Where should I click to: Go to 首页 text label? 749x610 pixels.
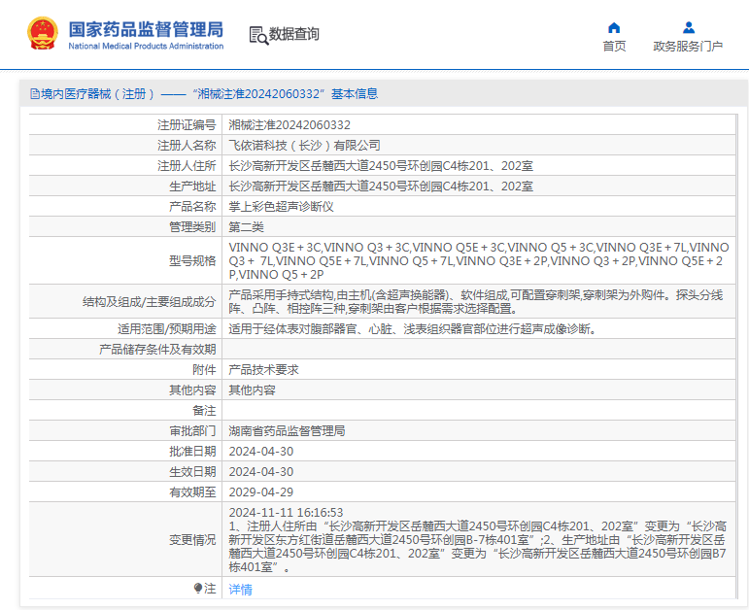[x=614, y=46]
